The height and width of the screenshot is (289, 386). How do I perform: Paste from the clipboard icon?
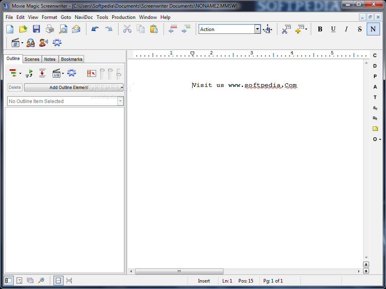point(154,29)
